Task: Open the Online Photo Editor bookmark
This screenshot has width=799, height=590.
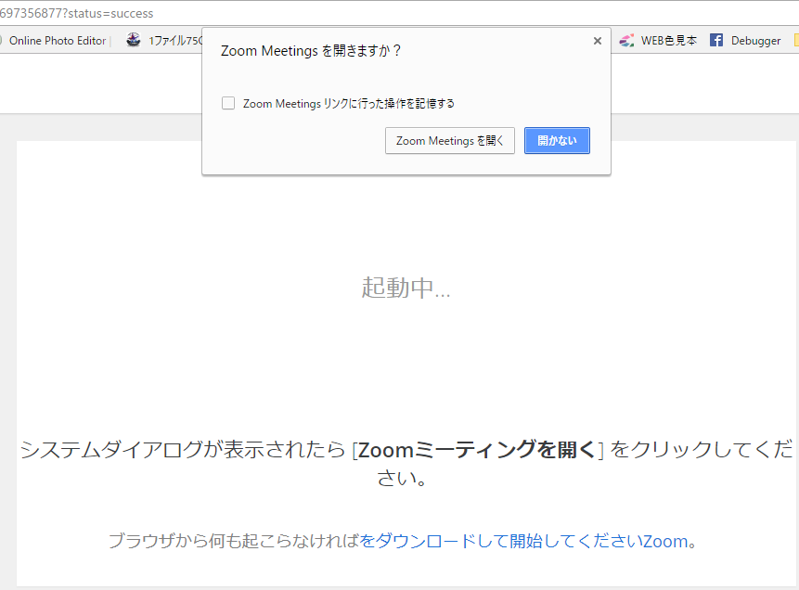Action: [x=58, y=41]
